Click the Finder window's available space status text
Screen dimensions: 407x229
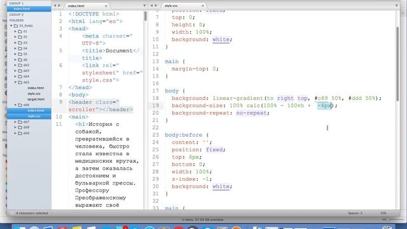click(x=203, y=219)
